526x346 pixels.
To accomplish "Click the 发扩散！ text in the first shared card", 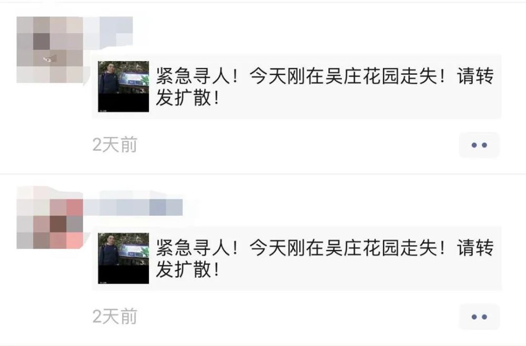I will coord(188,98).
